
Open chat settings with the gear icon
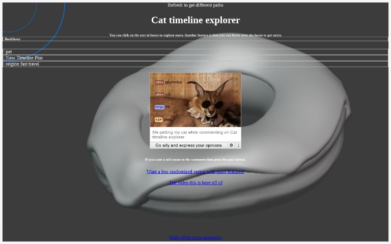pos(231,145)
